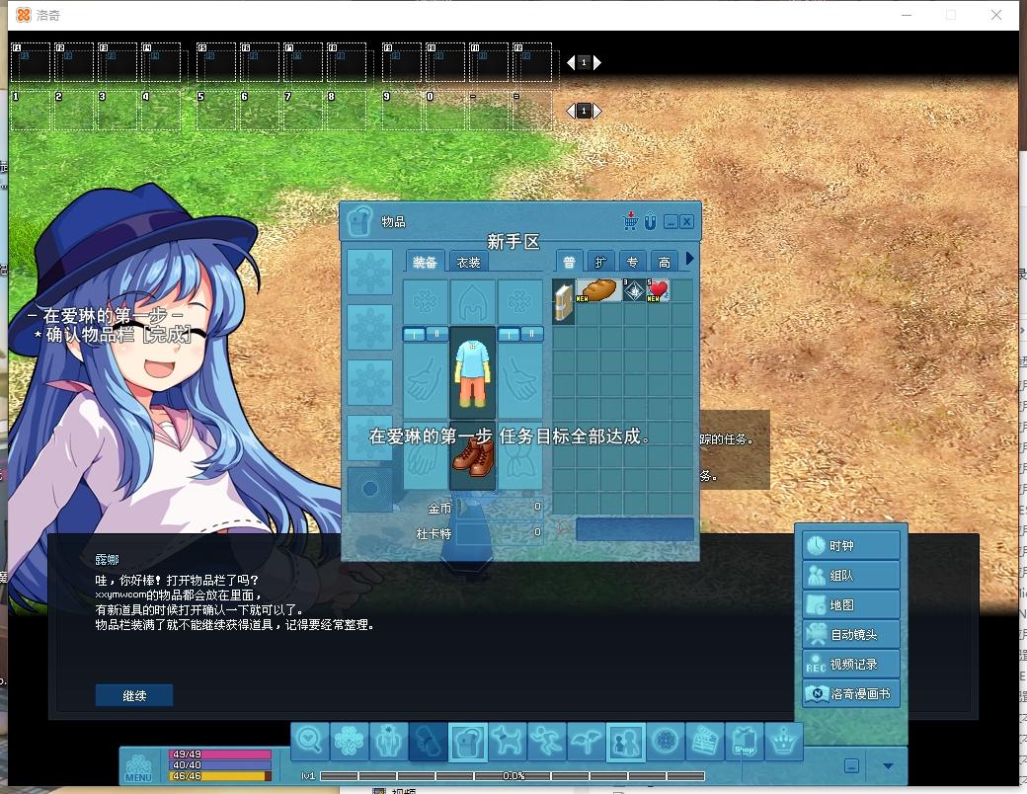
Task: Toggle left weapon set I
Action: tap(414, 334)
